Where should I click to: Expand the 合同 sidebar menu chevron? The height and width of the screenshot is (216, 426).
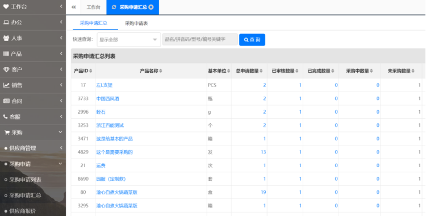coord(61,101)
